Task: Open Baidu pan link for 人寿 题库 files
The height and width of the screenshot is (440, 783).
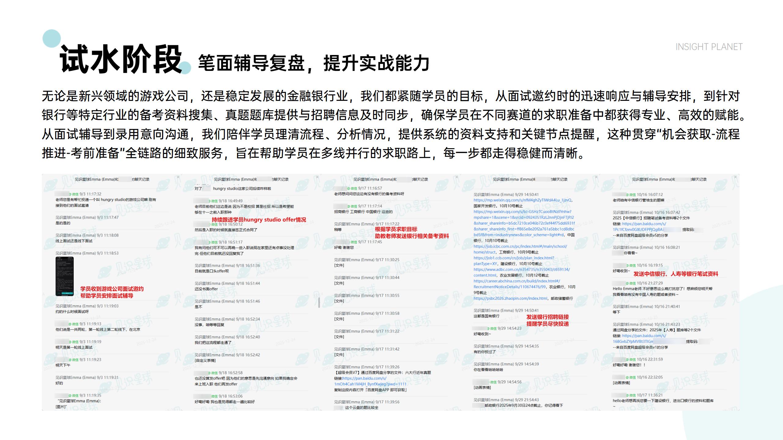Action: coord(644,336)
